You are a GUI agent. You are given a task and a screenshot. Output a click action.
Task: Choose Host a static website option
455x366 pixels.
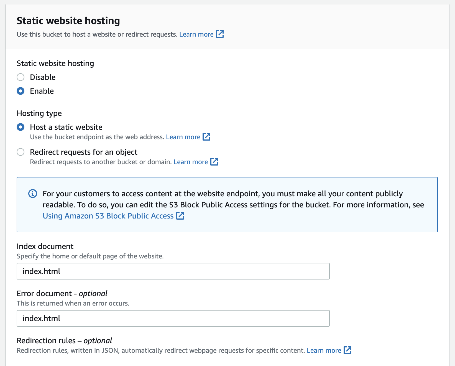tap(21, 127)
